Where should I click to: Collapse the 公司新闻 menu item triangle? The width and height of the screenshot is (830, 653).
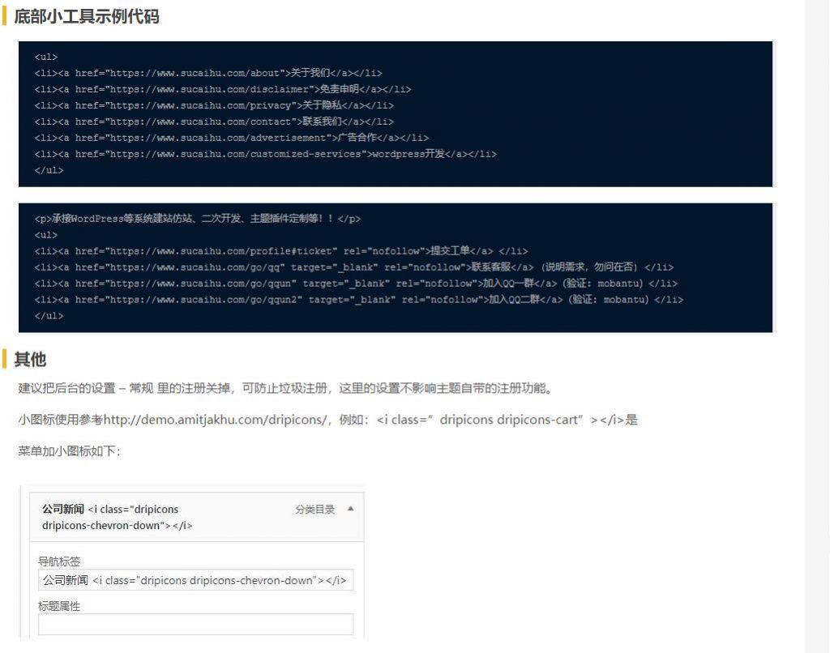350,509
